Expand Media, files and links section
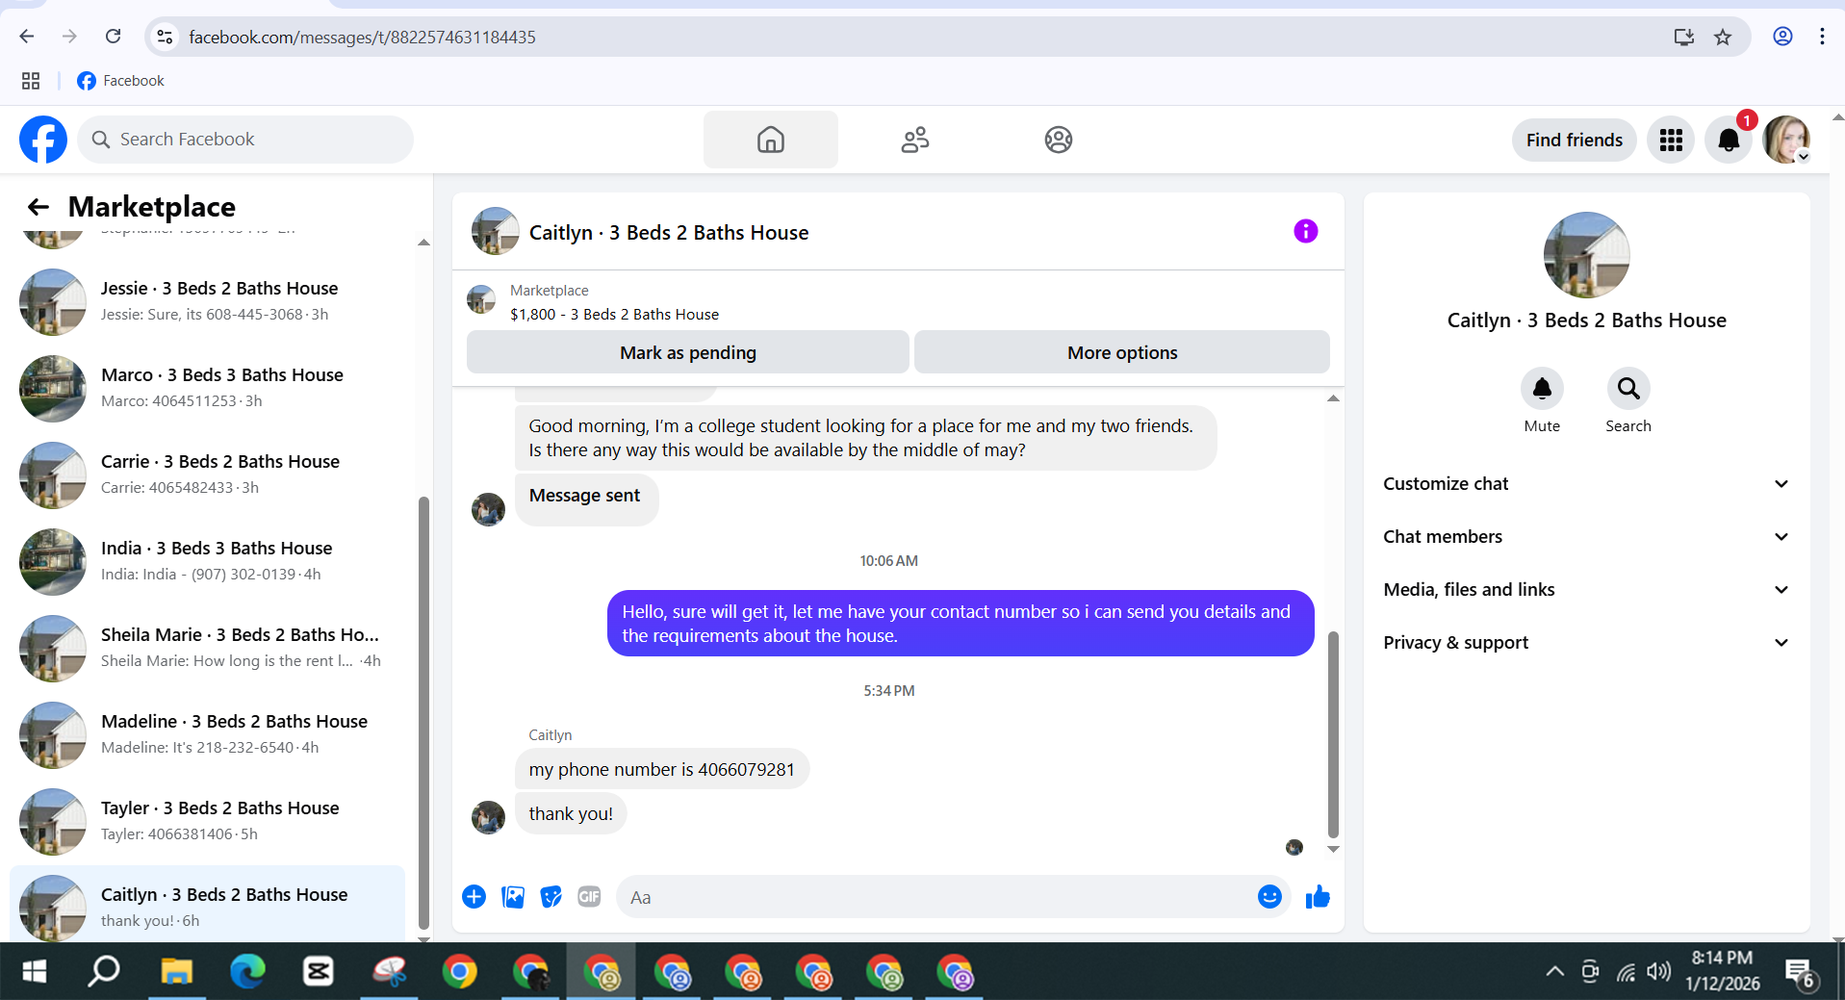This screenshot has width=1845, height=1000. (1586, 590)
